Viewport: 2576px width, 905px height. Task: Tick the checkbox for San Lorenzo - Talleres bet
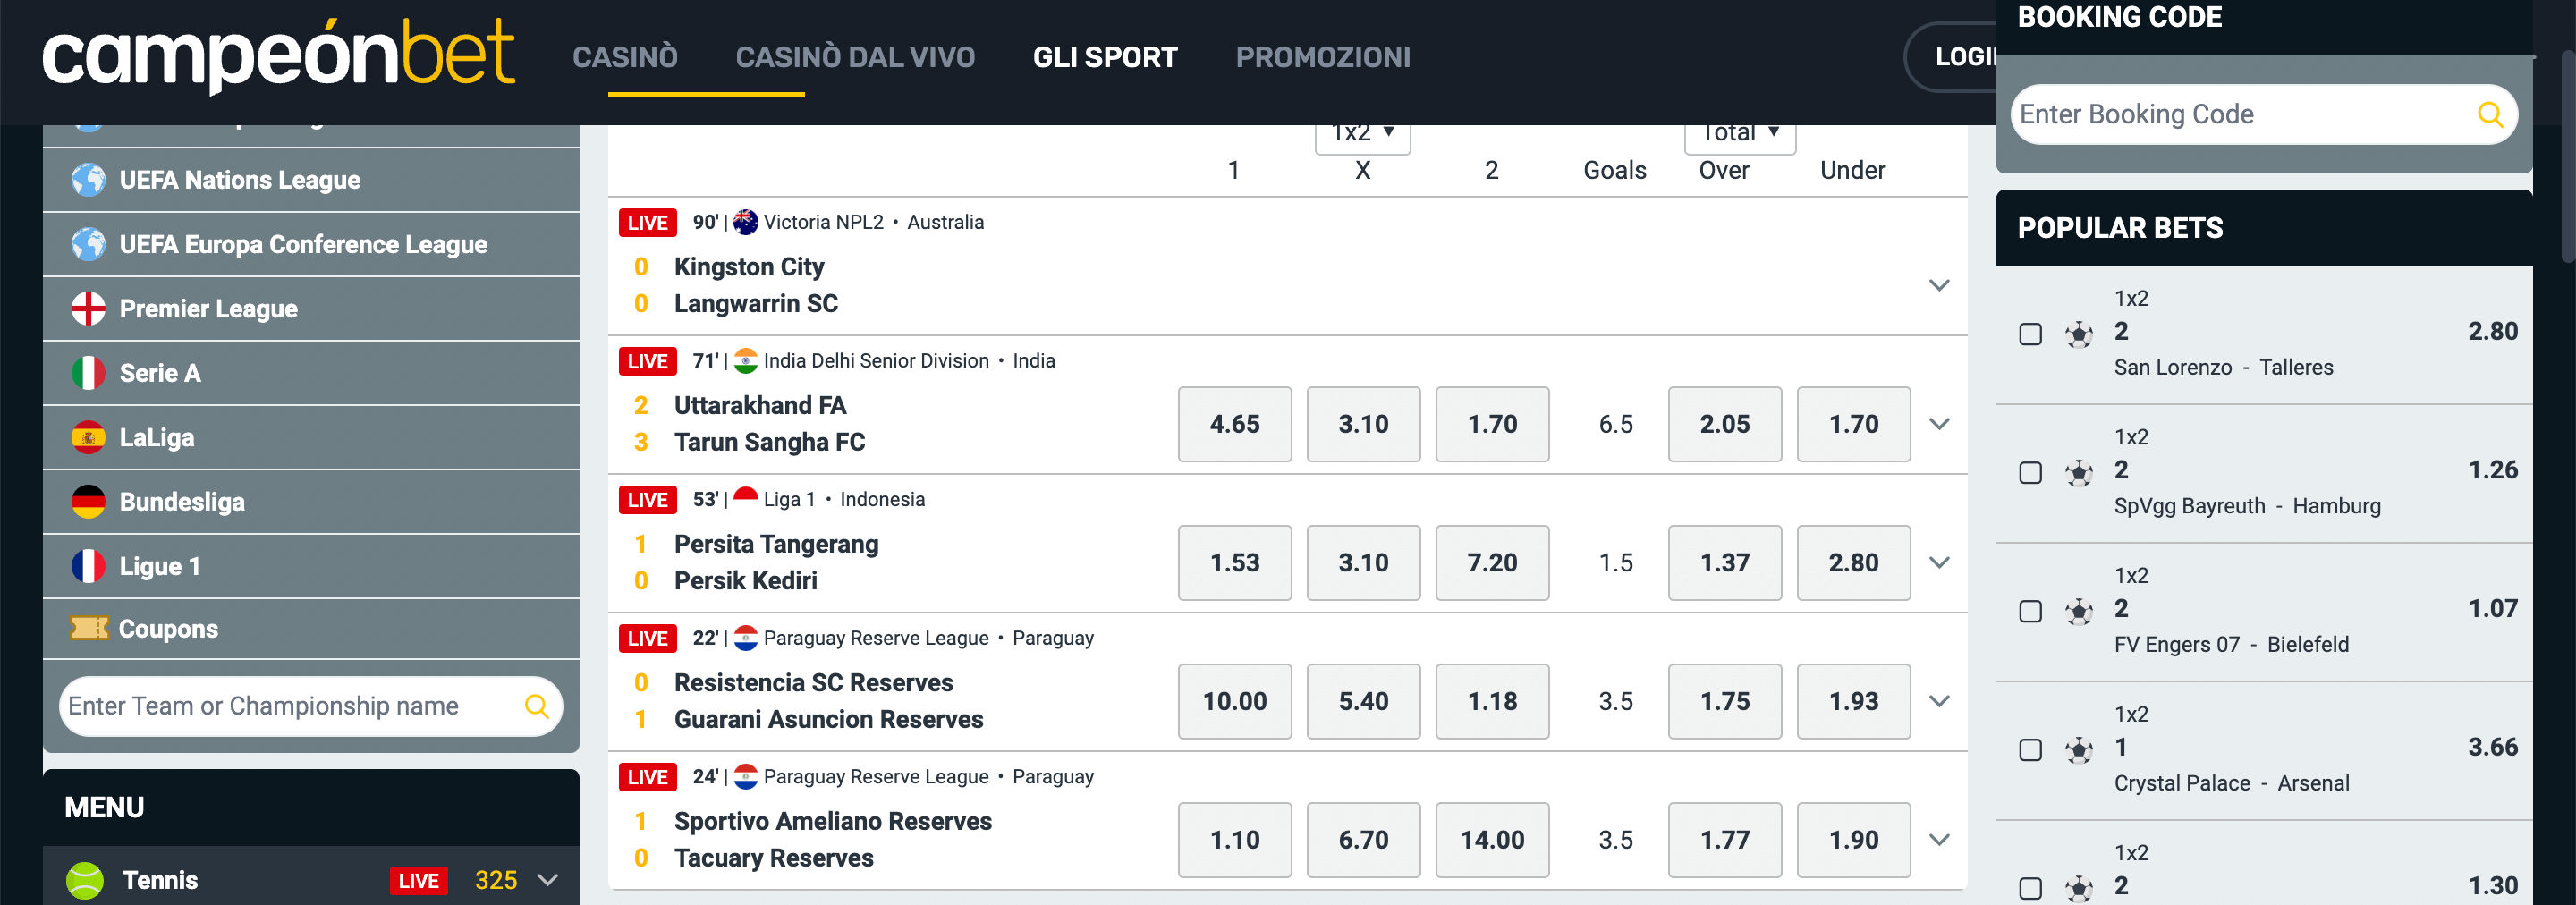2030,335
